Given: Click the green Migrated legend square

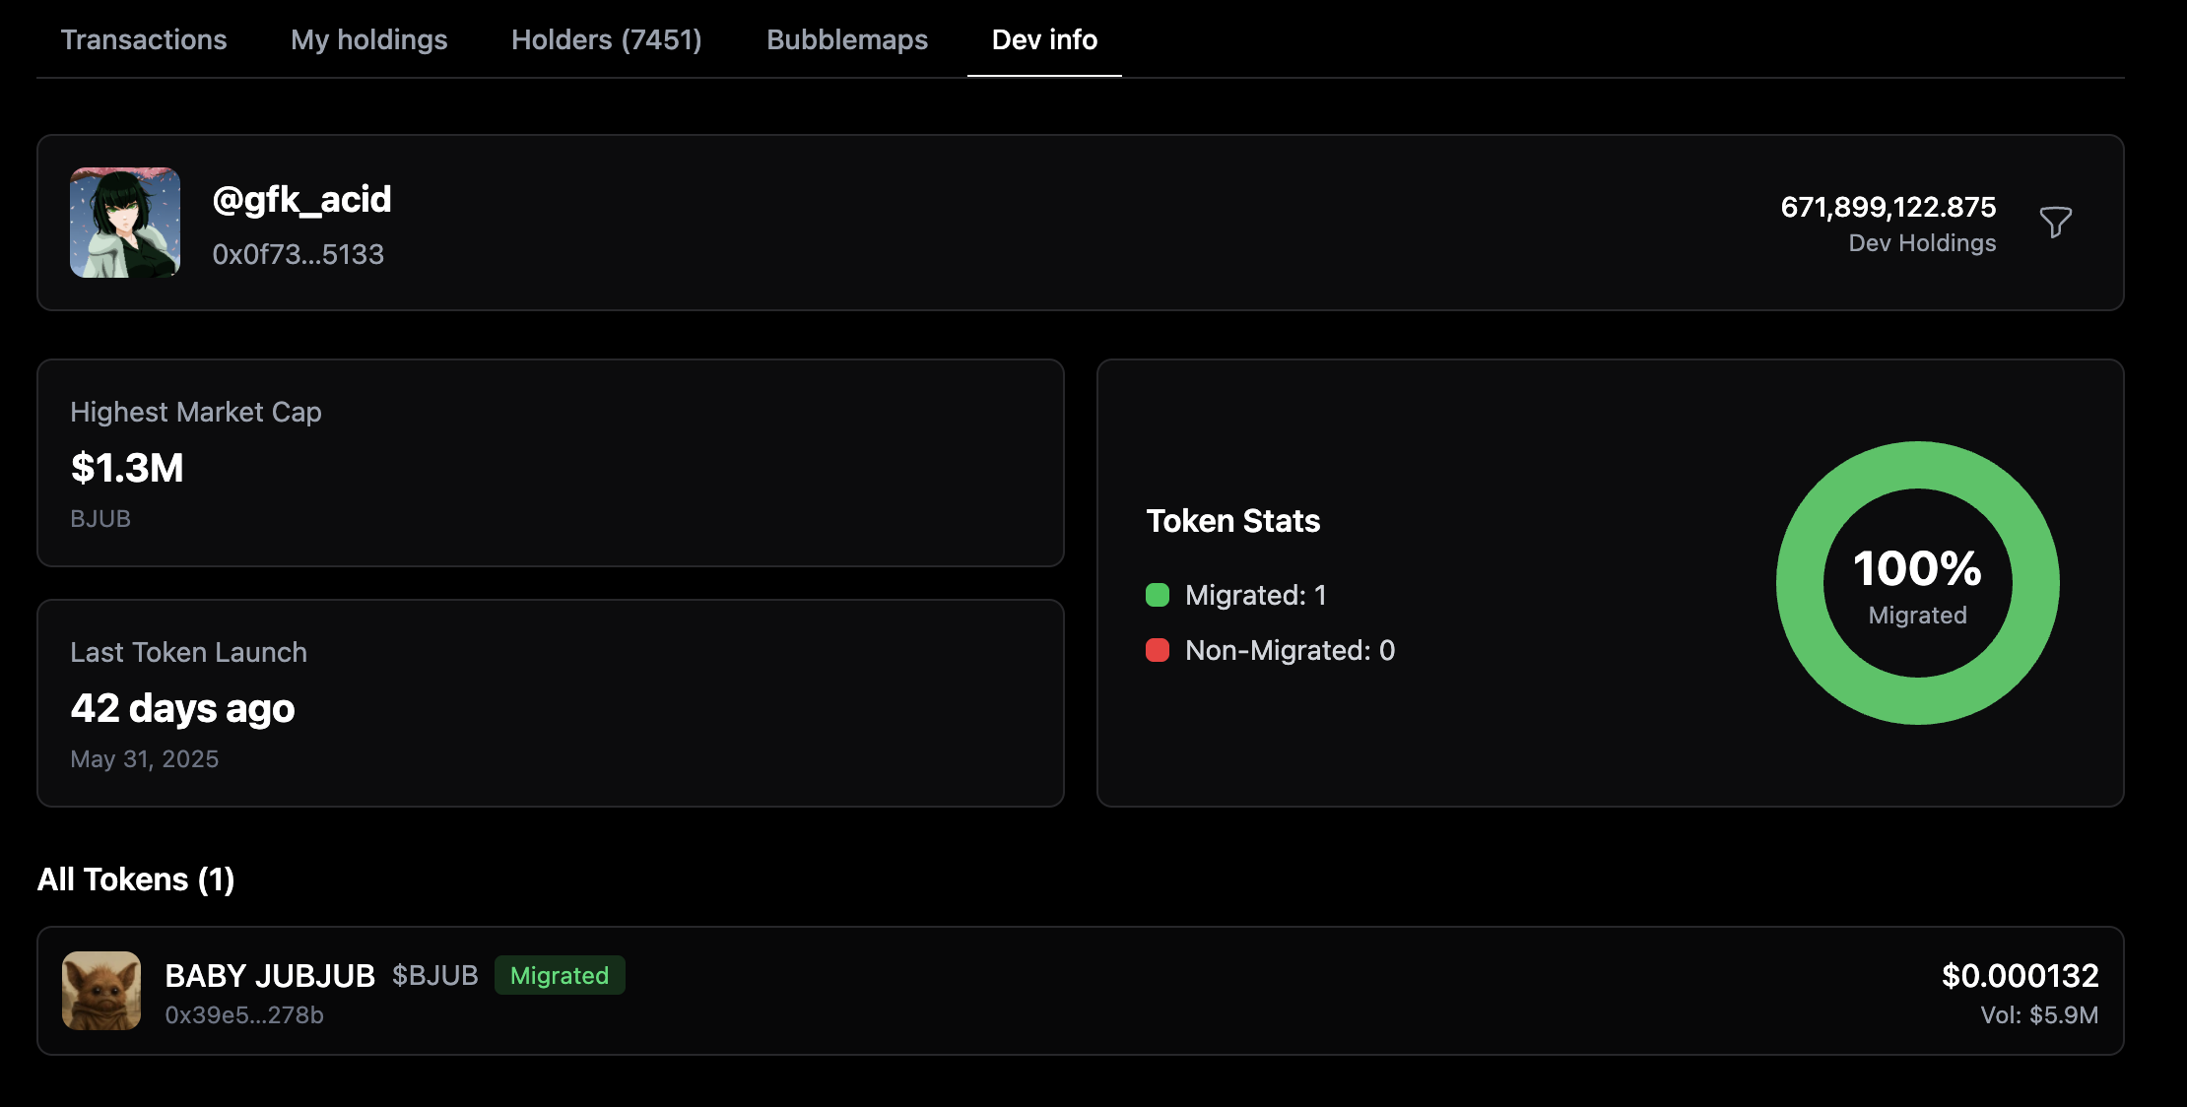Looking at the screenshot, I should coord(1158,595).
